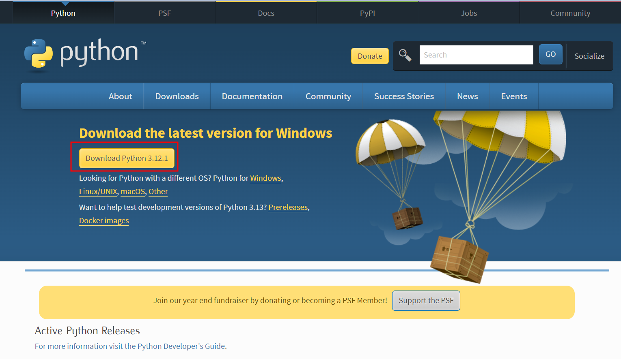Click the Support the PSF button
This screenshot has height=359, width=621.
(426, 301)
